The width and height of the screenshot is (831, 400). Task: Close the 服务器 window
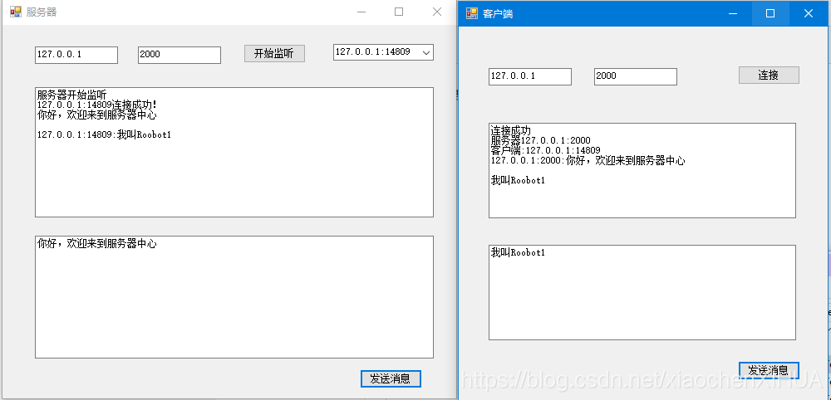click(437, 12)
